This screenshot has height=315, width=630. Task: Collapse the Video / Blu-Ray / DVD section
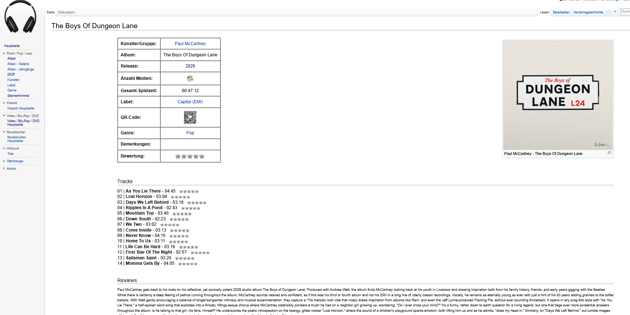click(x=4, y=116)
